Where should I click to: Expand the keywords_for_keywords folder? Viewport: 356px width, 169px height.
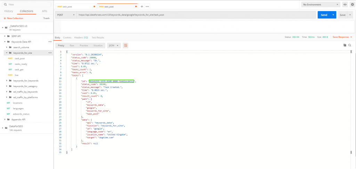(7, 81)
